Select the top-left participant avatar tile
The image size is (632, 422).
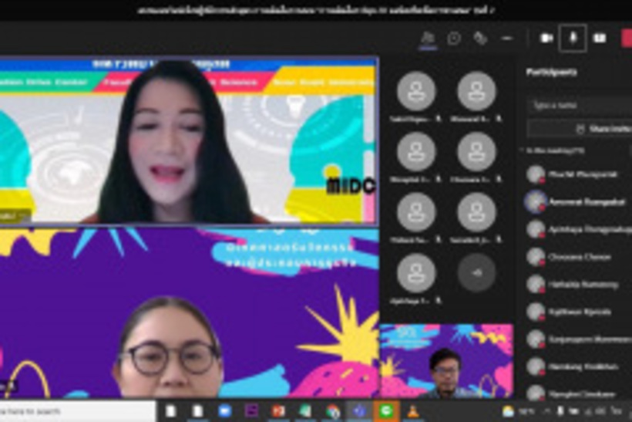(x=416, y=92)
